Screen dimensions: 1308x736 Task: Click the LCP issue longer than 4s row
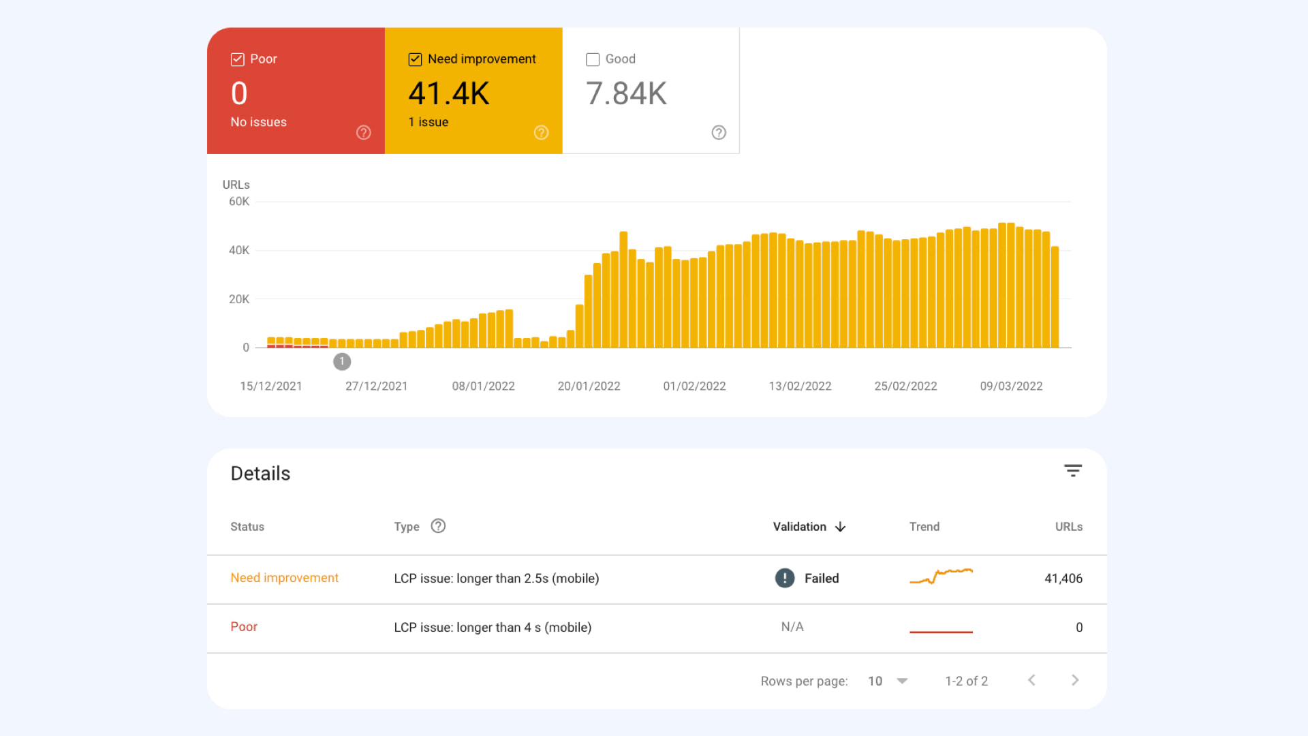(493, 627)
